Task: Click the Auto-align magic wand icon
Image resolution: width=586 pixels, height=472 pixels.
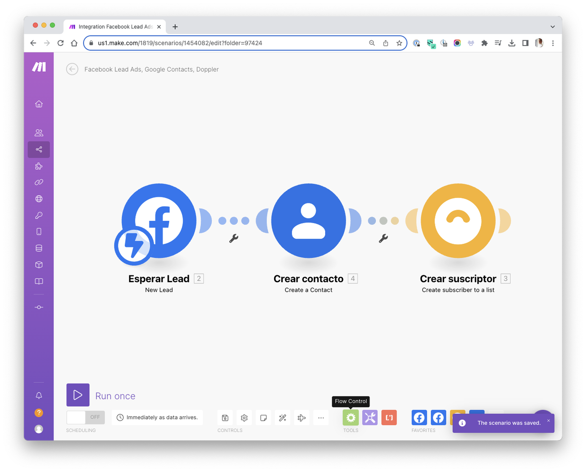Action: (283, 418)
